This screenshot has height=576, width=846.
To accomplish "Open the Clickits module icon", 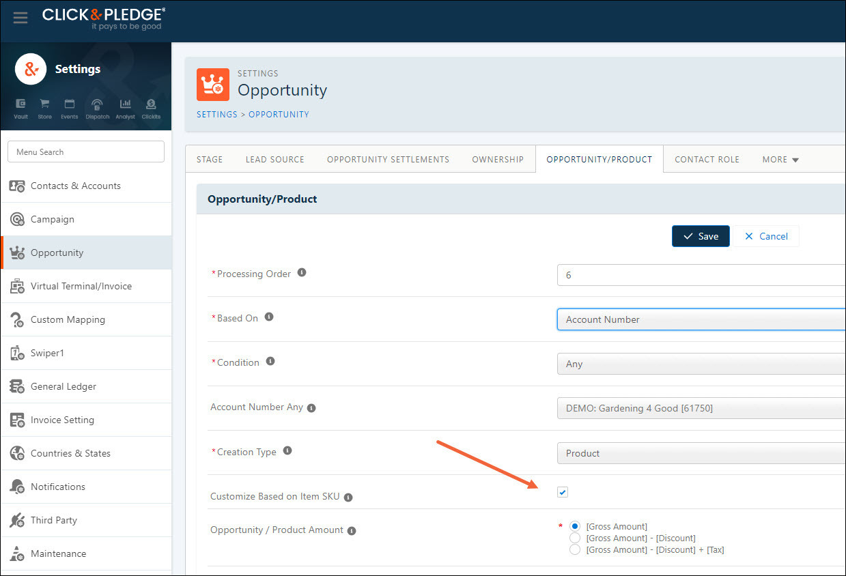I will (151, 109).
